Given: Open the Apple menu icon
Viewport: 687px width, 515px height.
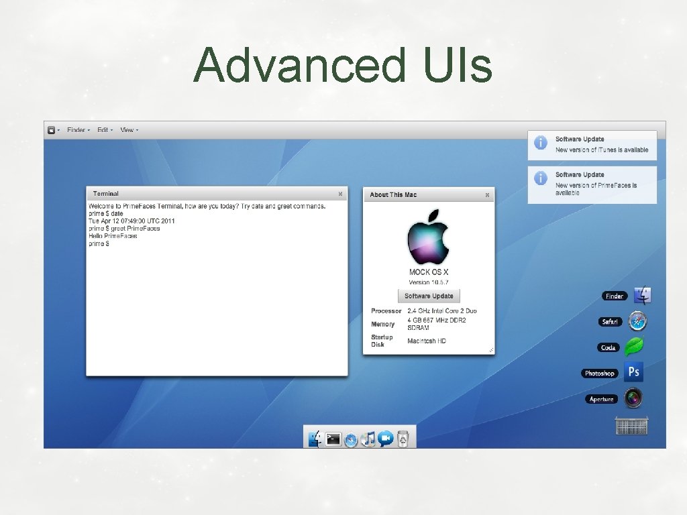Looking at the screenshot, I should [51, 130].
